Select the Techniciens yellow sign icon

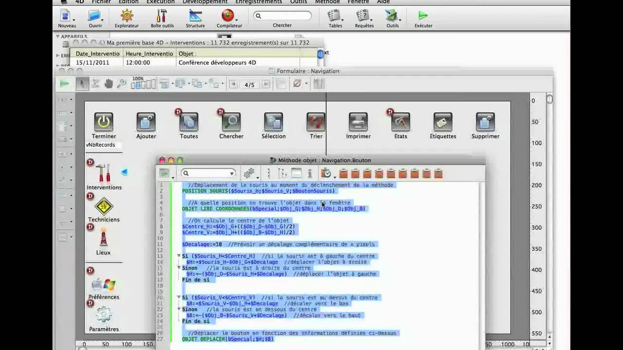click(x=104, y=206)
